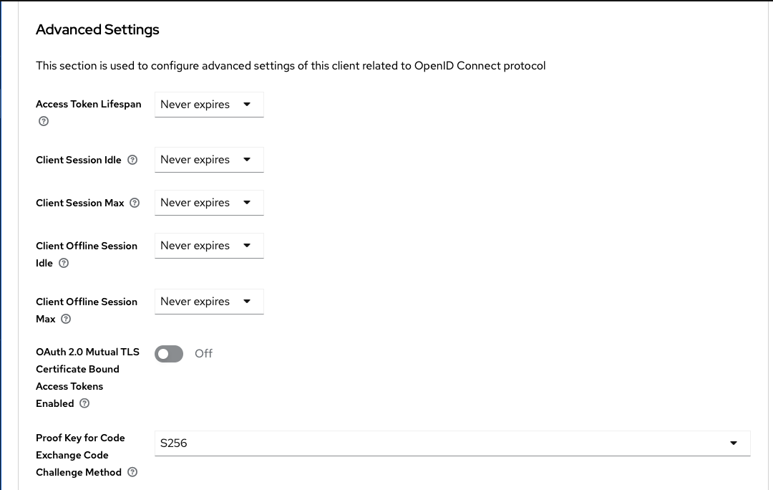Screen dimensions: 773x490
Task: Open Access Token Lifespan dropdown
Action: pyautogui.click(x=209, y=105)
